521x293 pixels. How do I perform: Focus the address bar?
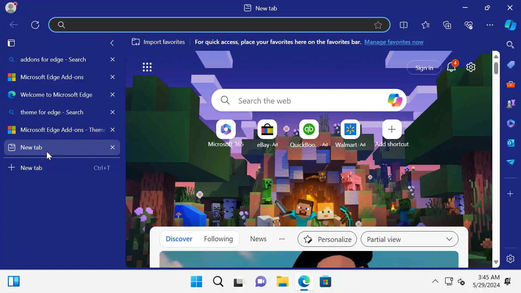pos(219,25)
